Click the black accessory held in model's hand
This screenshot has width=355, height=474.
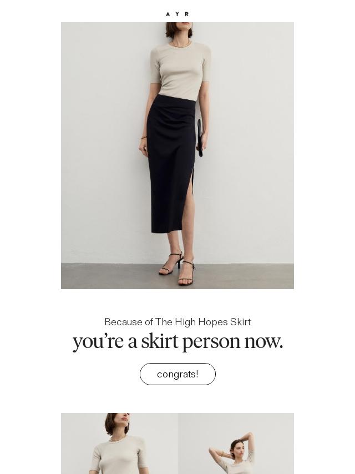[x=199, y=138]
